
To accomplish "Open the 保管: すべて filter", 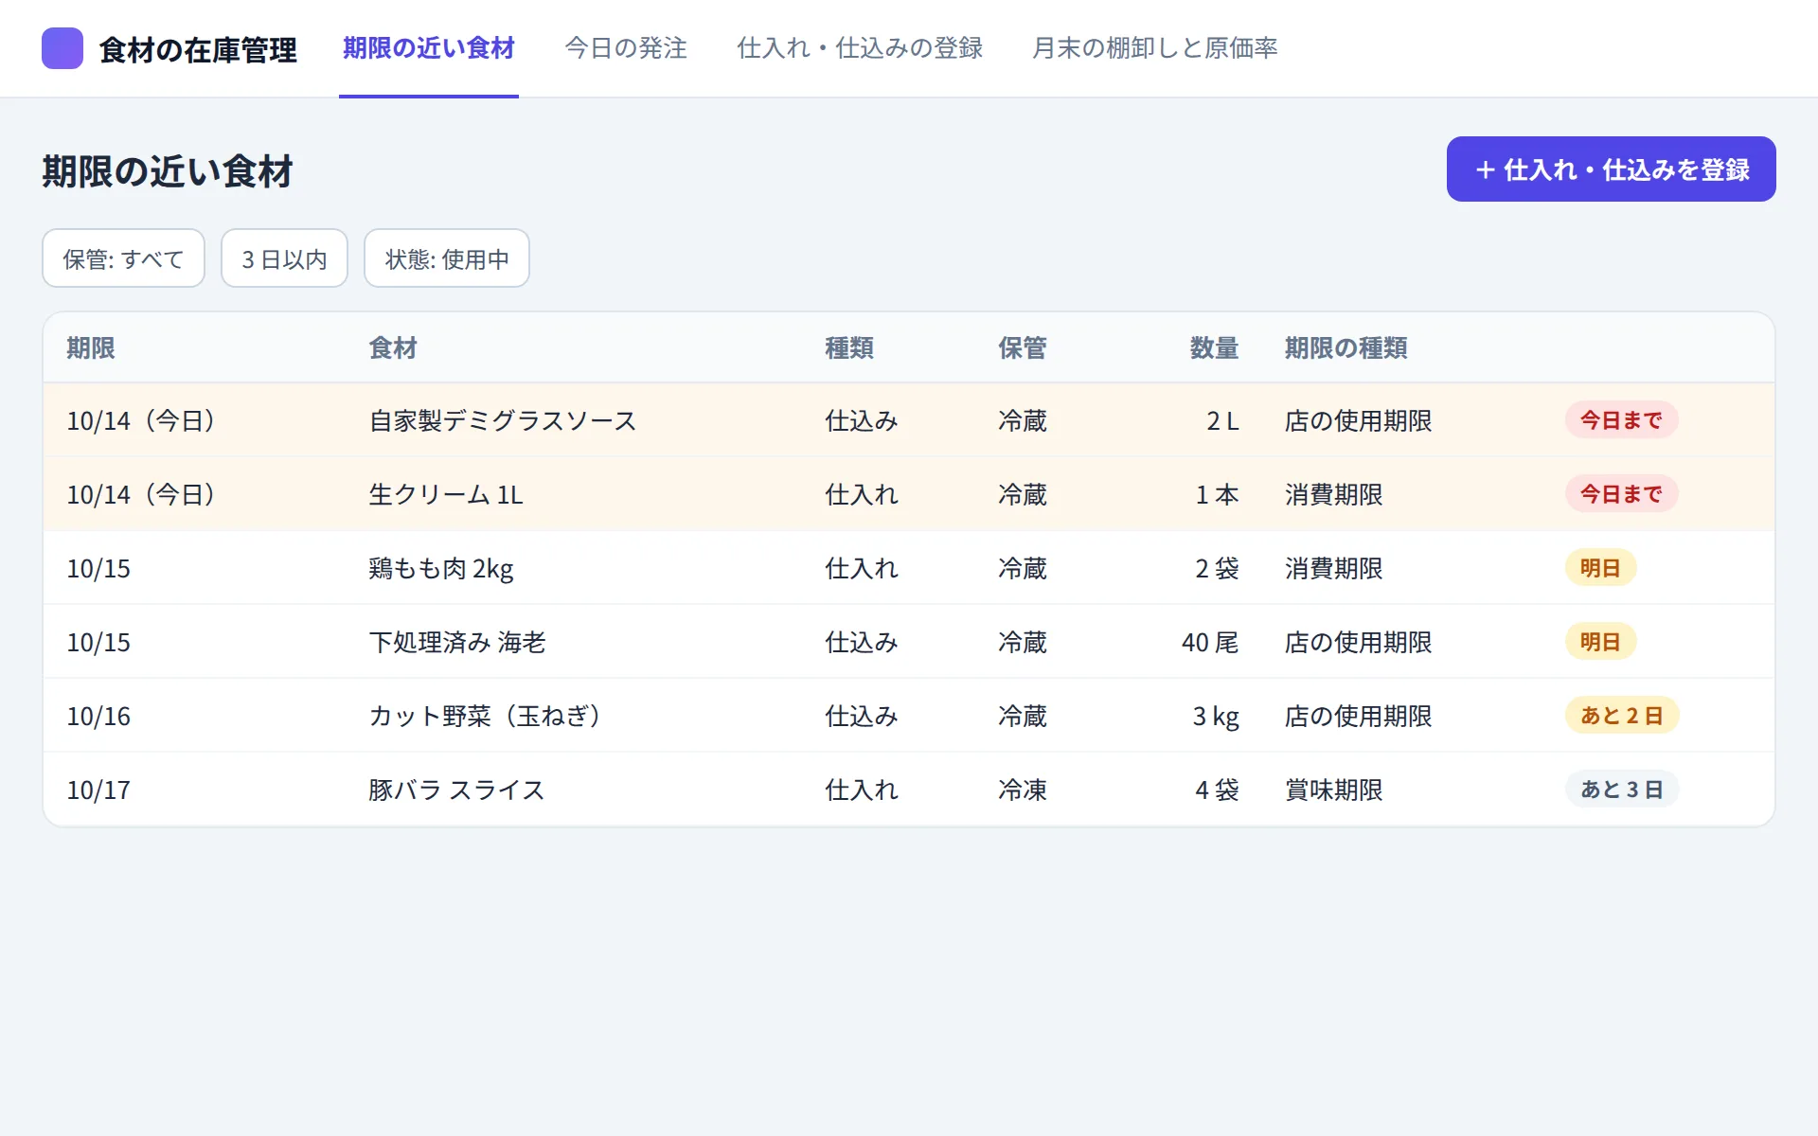I will point(123,258).
